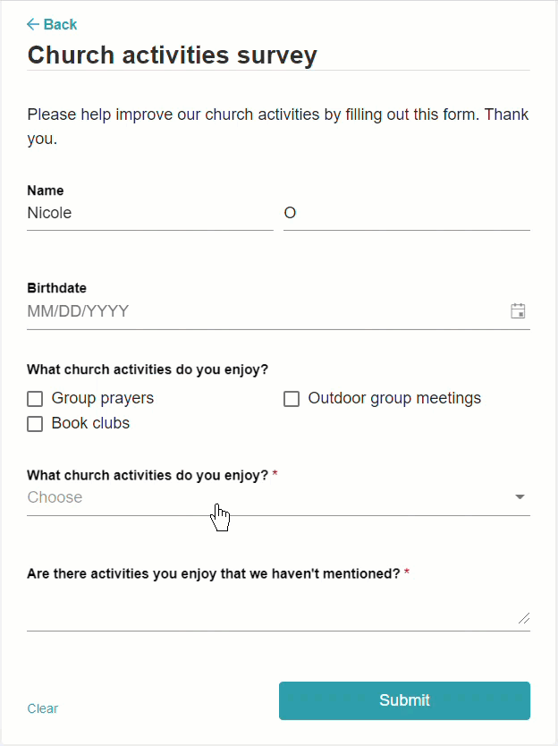Click the Birthdate field label
This screenshot has height=746, width=558.
(56, 288)
